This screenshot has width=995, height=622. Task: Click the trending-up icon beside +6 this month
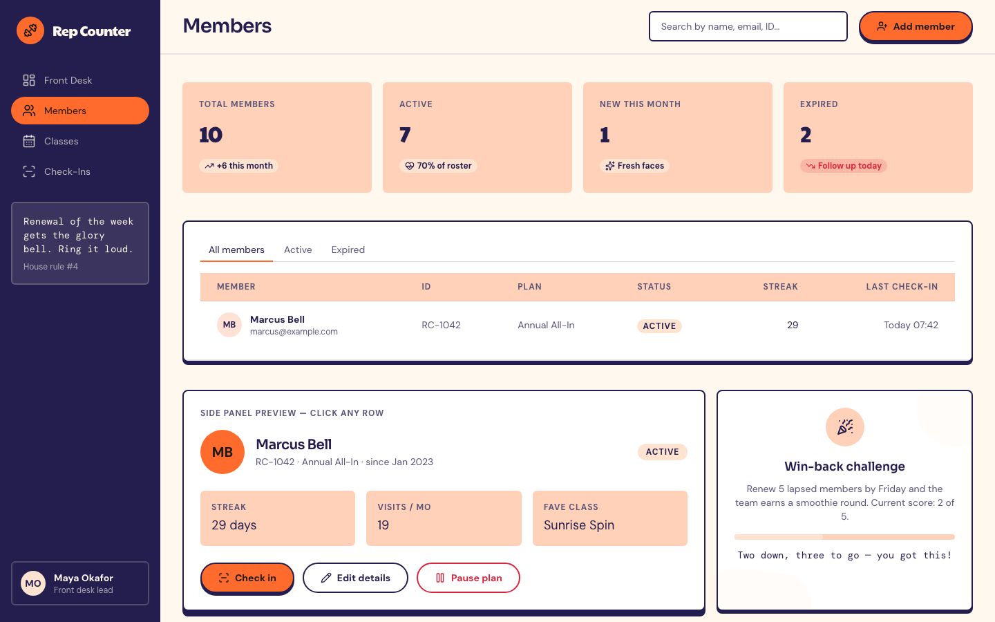209,166
